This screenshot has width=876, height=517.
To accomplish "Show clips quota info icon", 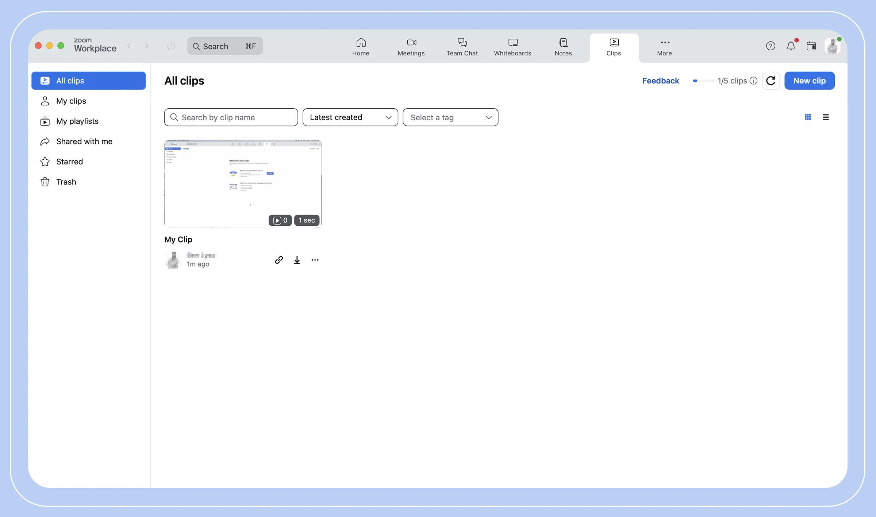I will point(754,81).
